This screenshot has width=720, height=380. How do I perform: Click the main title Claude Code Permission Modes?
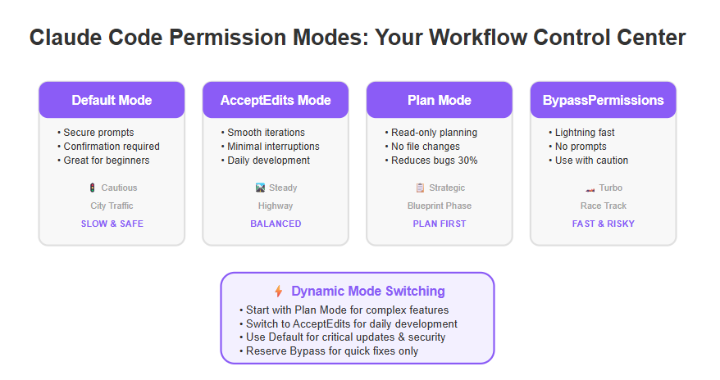point(358,37)
